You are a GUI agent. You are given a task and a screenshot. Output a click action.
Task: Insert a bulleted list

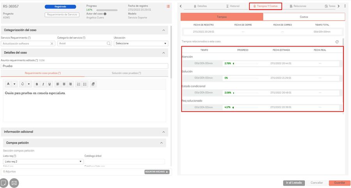[85, 84]
